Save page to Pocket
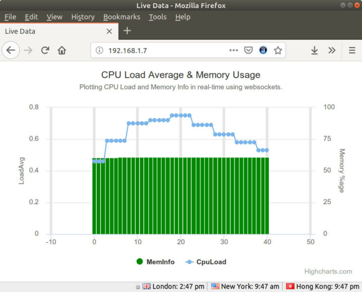Screen dimensions: 362x292 (248, 50)
